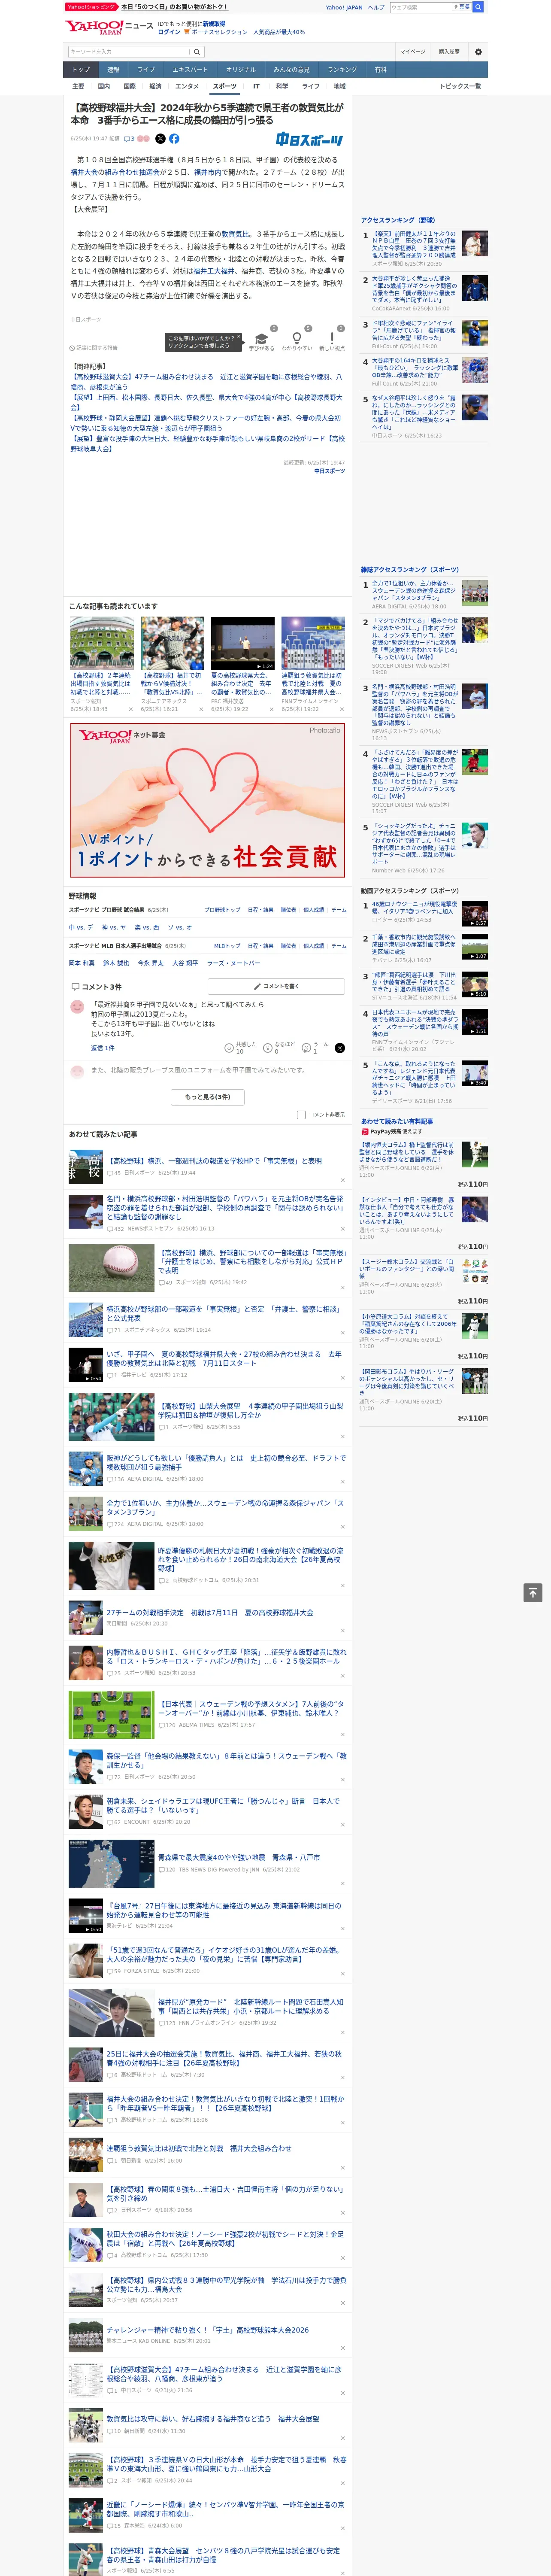Screen dimensions: 551x2576
Task: Click the 大谷 翔平 player link
Action: click(x=185, y=963)
